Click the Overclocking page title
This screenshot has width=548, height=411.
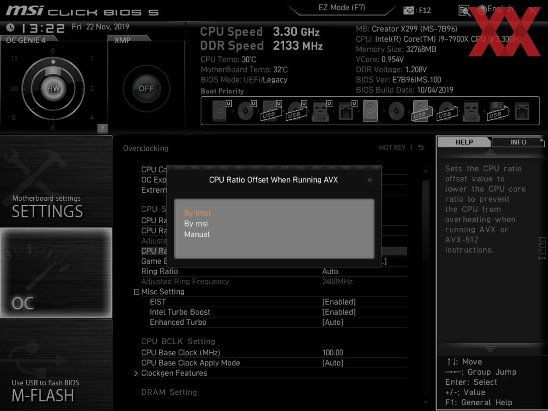(x=146, y=148)
